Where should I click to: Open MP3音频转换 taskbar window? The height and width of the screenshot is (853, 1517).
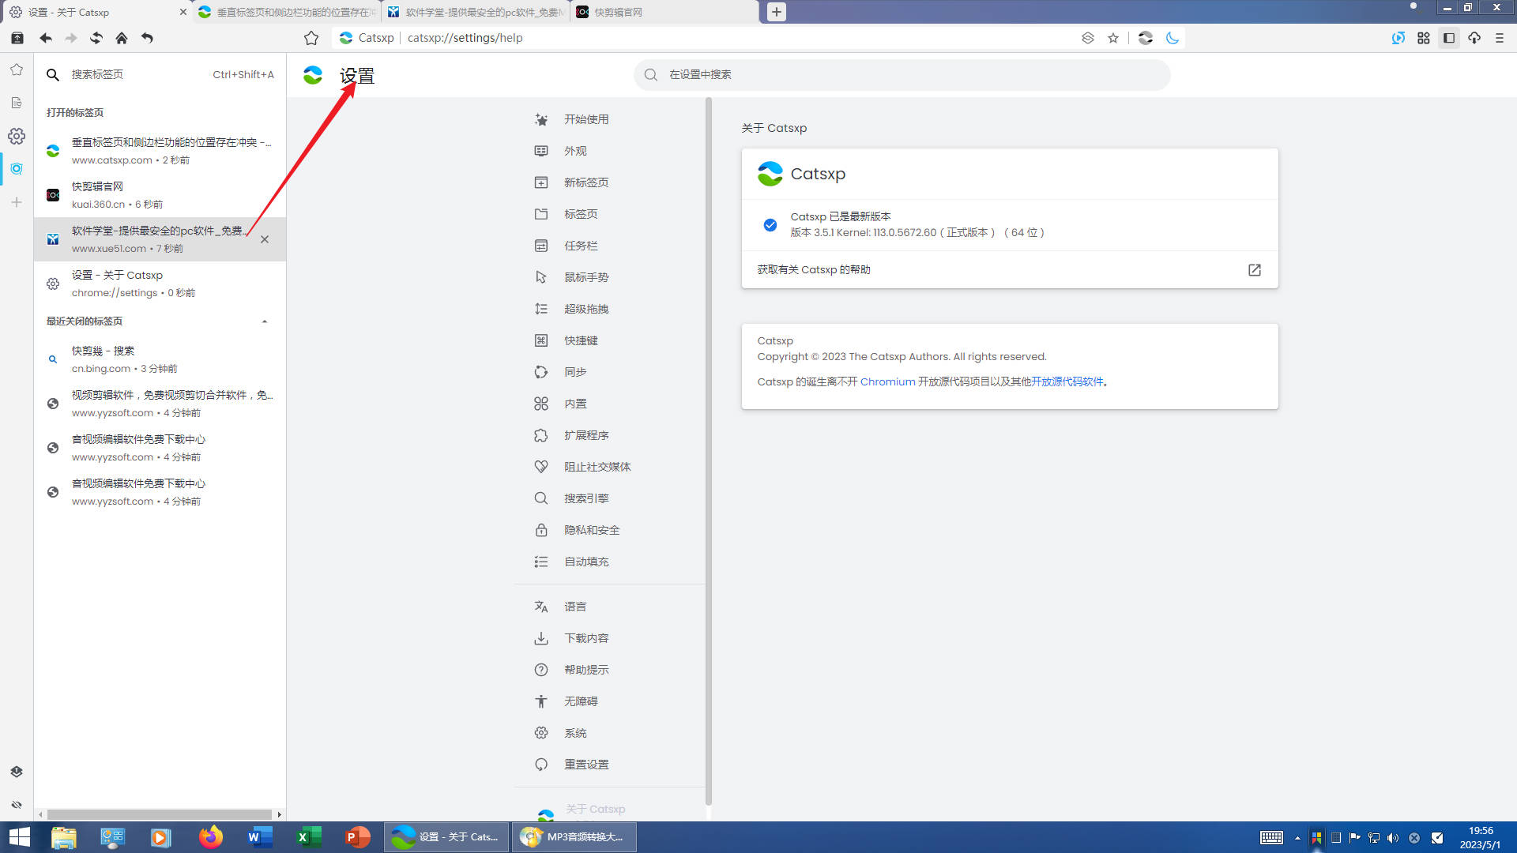[574, 837]
